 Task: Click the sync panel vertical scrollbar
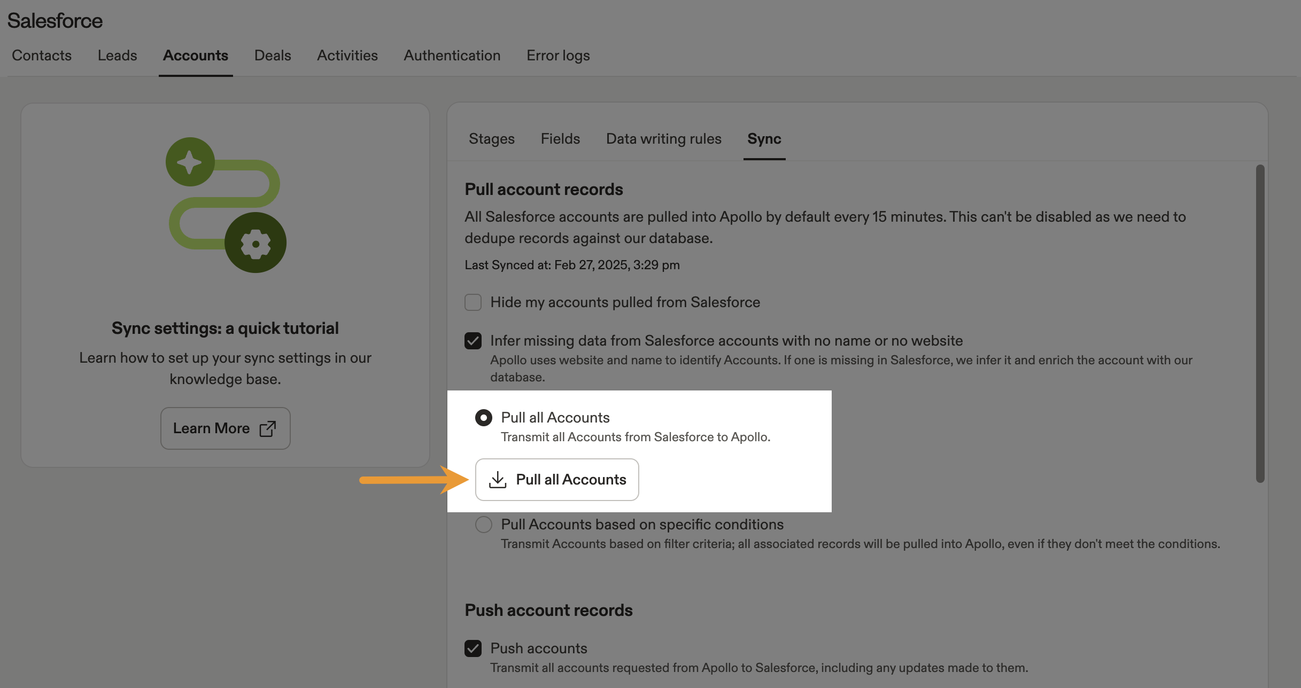pyautogui.click(x=1260, y=323)
